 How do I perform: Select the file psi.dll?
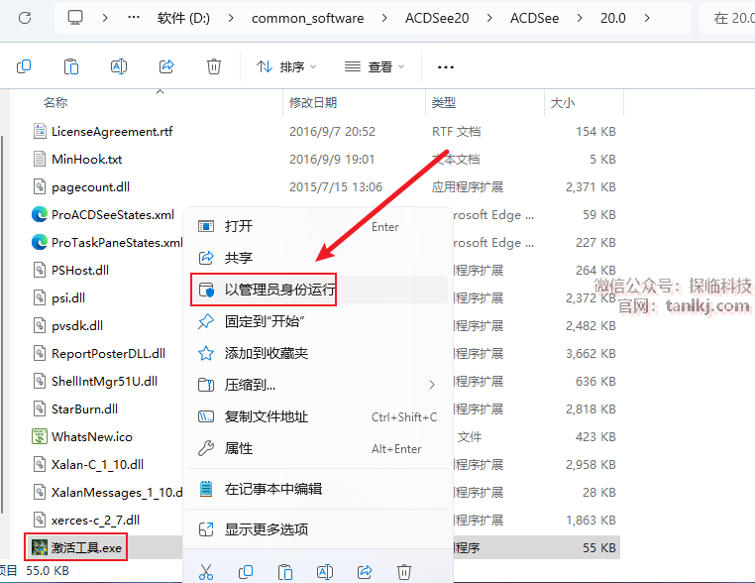[x=68, y=297]
